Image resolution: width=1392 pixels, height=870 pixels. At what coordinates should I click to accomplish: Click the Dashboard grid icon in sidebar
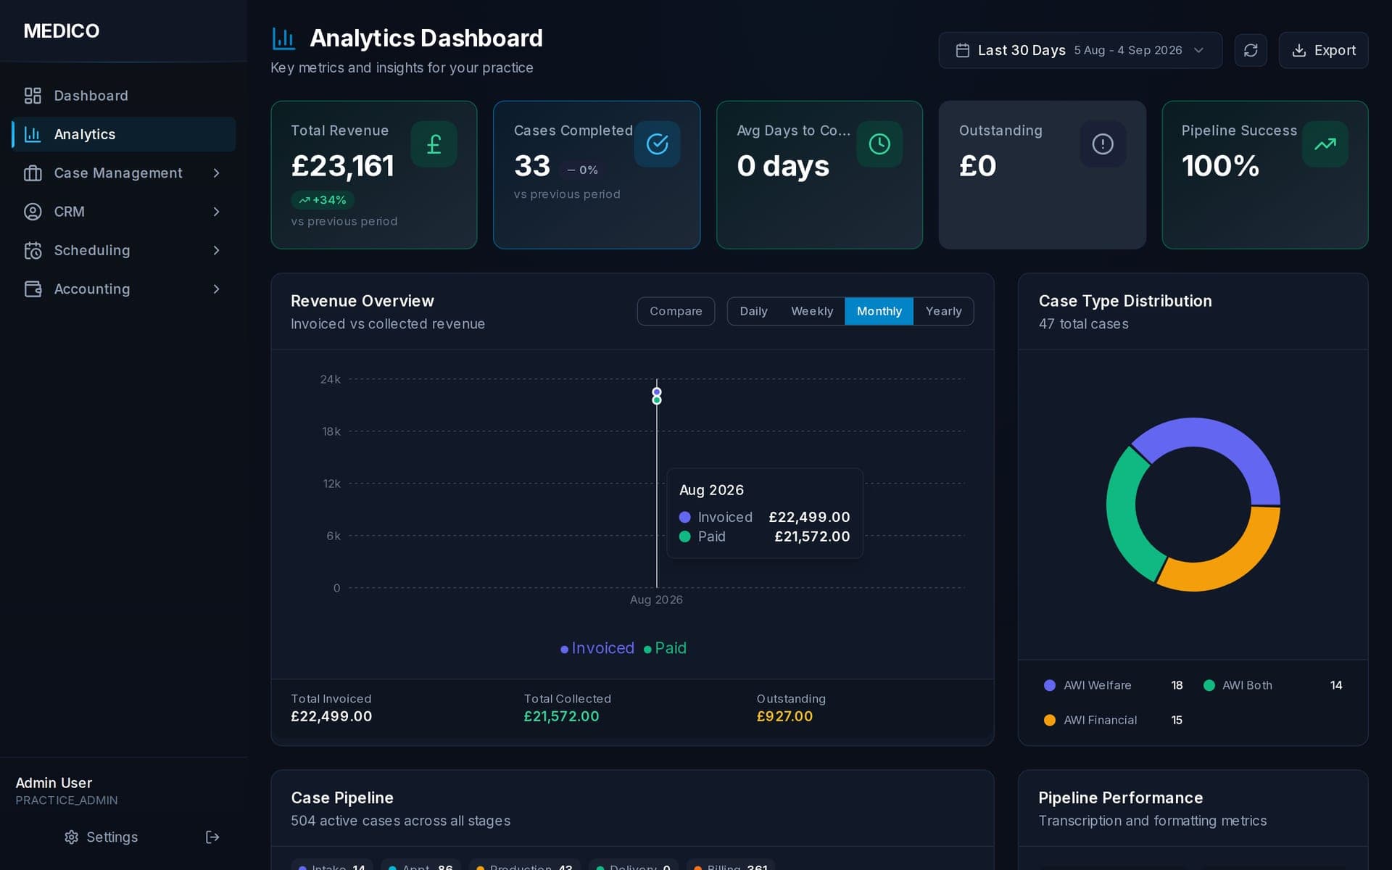33,96
